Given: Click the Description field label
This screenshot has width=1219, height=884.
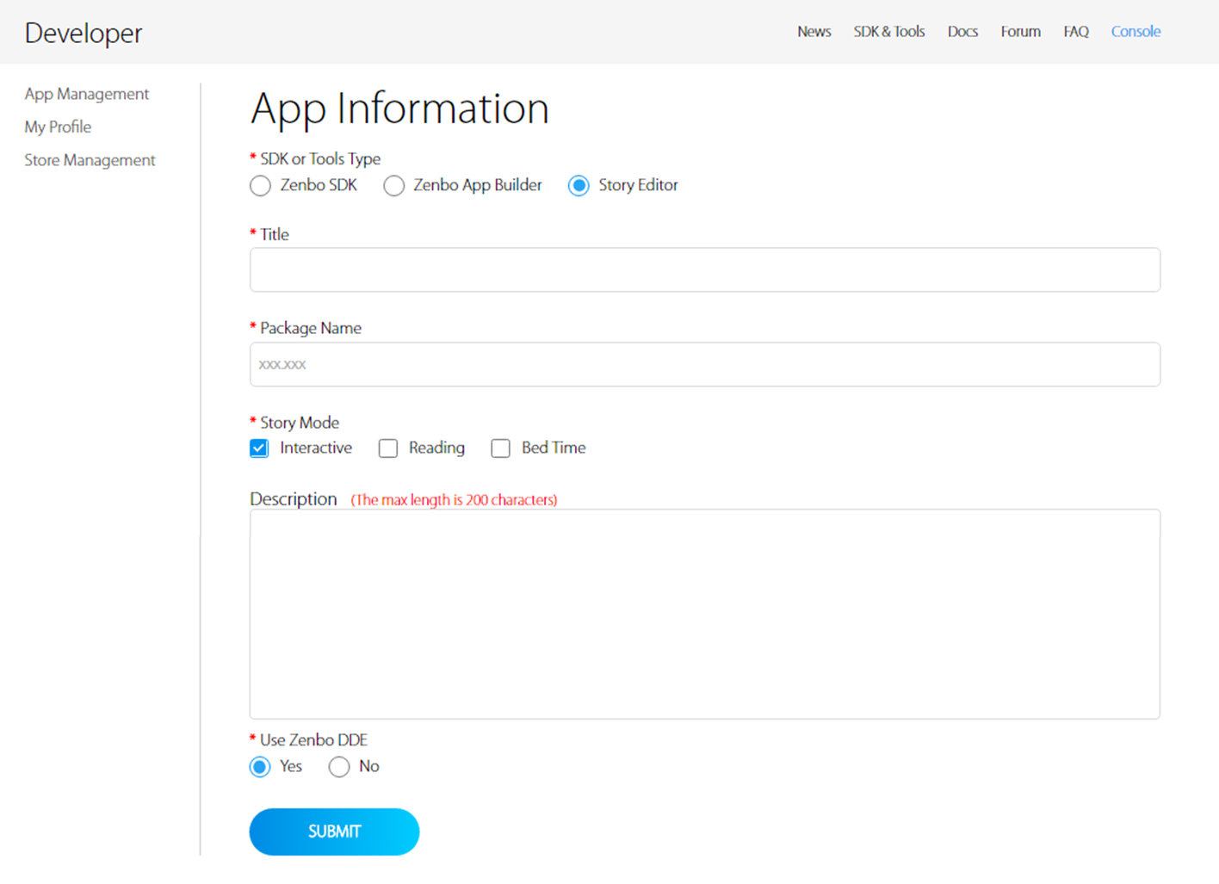Looking at the screenshot, I should click(x=294, y=499).
